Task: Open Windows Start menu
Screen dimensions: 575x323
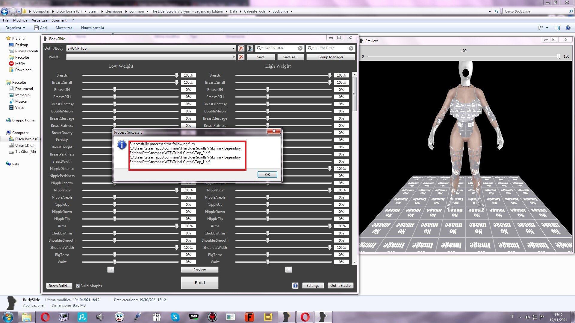Action: point(8,317)
